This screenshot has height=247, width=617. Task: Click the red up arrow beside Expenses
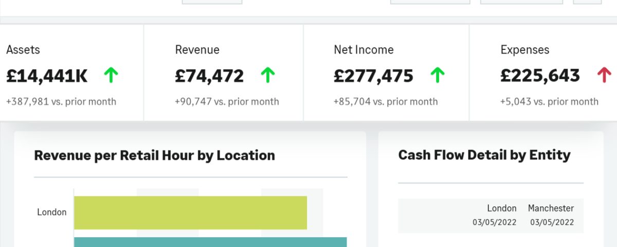[604, 76]
